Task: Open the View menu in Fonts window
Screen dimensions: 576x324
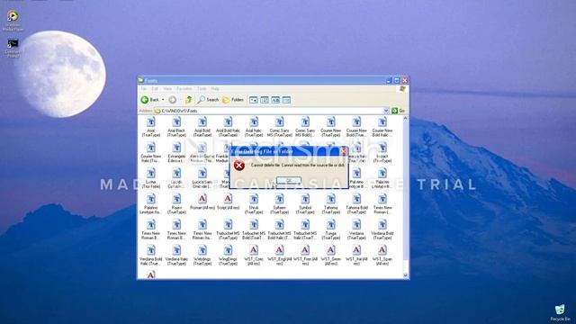Action: 167,89
